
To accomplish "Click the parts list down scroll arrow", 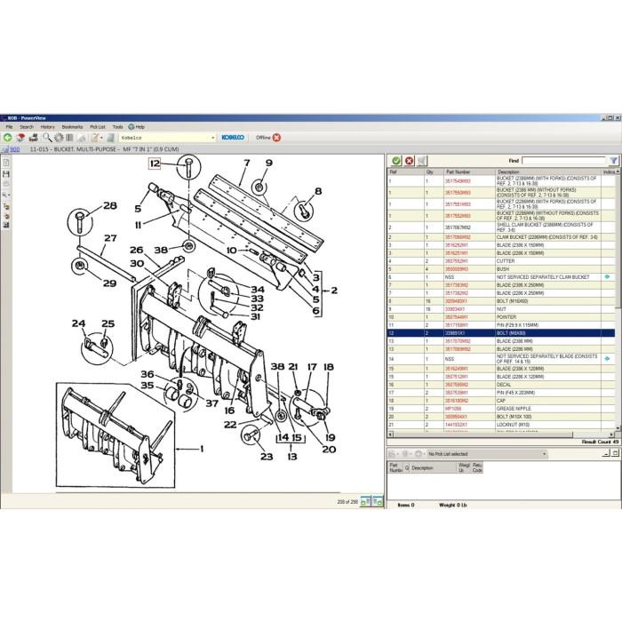I will pos(618,428).
